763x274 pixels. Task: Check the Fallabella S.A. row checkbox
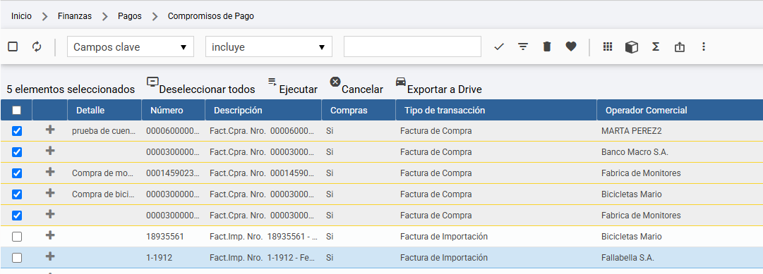[16, 258]
